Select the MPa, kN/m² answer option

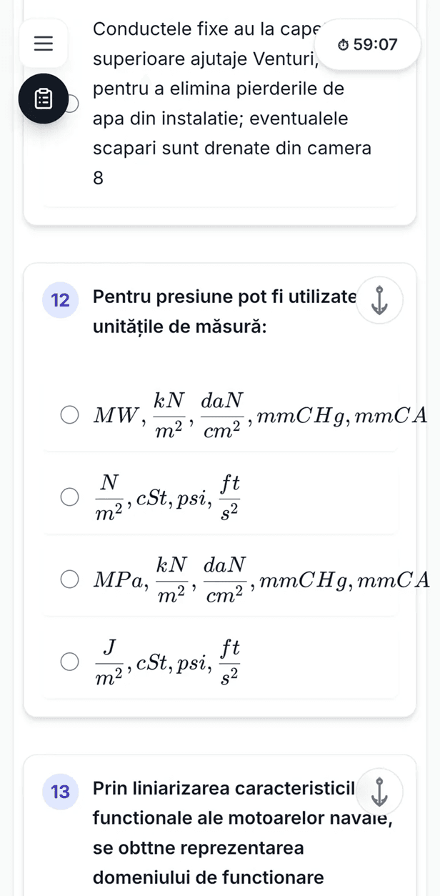pyautogui.click(x=69, y=579)
